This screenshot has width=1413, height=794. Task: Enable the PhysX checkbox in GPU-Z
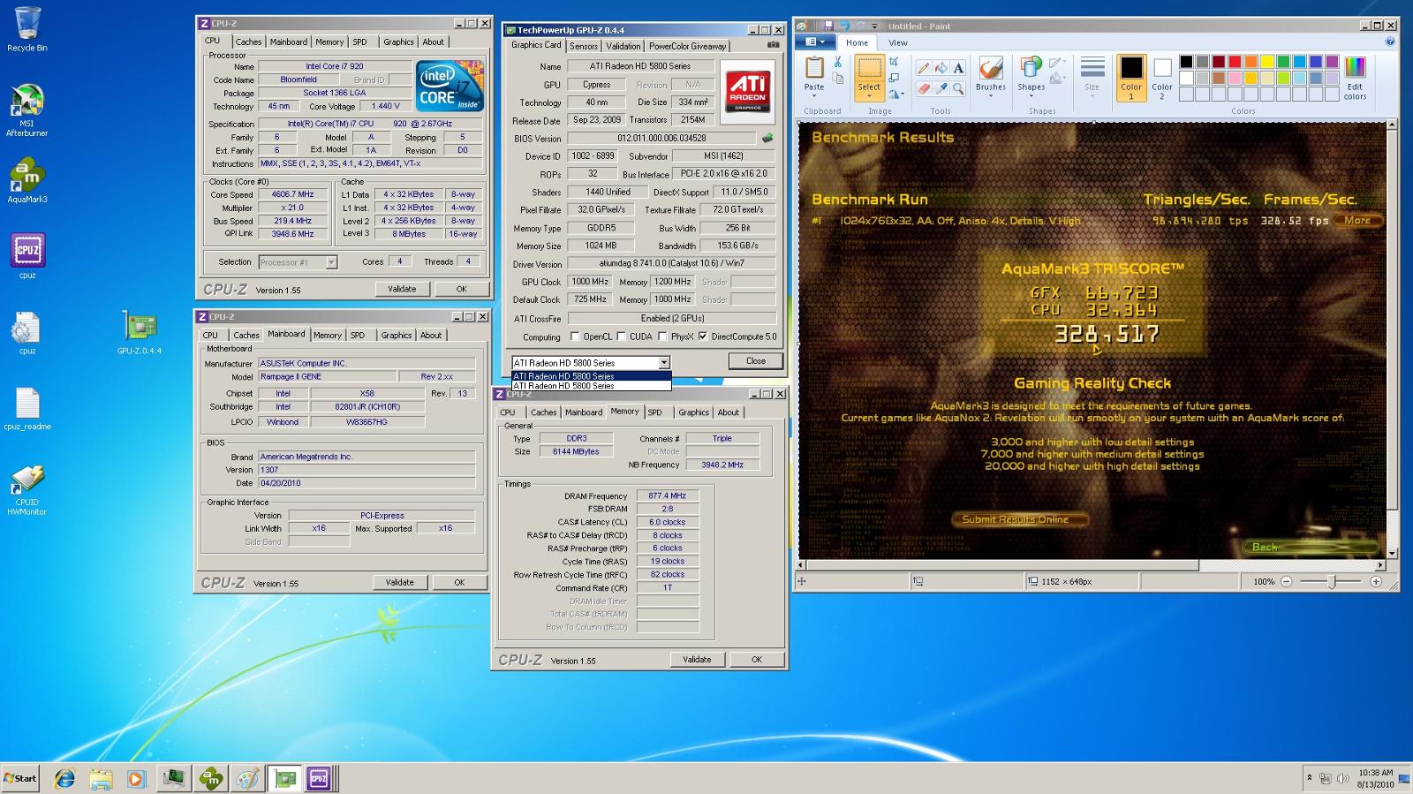(x=661, y=337)
